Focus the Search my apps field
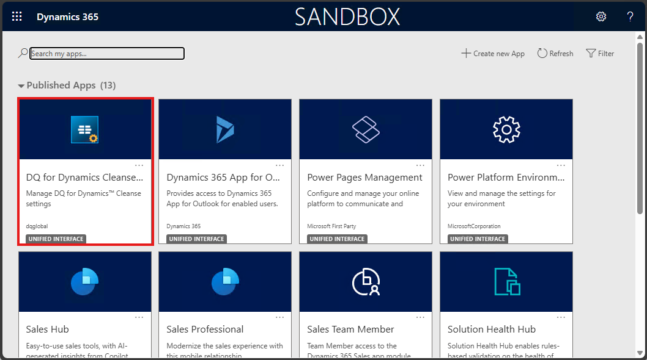Image resolution: width=647 pixels, height=360 pixels. pyautogui.click(x=107, y=54)
